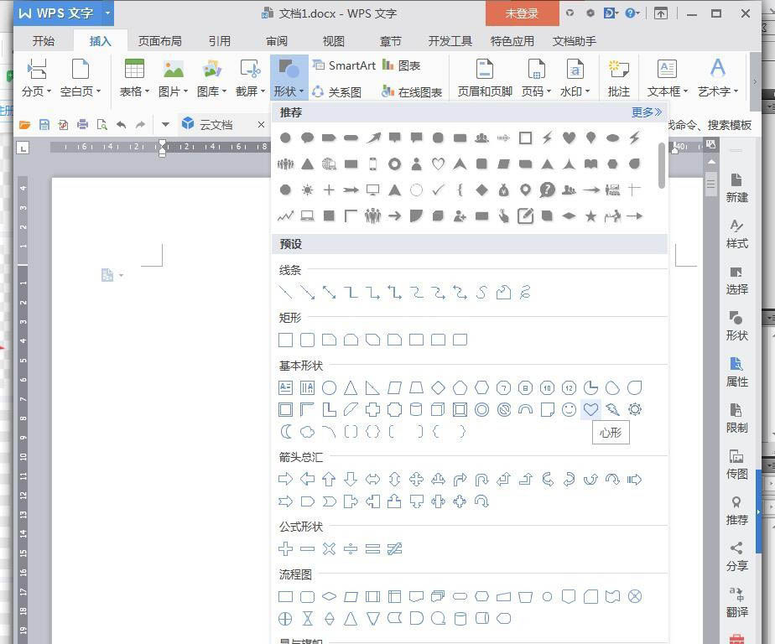
Task: Pick the U-turn arrow shape
Action: pyautogui.click(x=482, y=479)
